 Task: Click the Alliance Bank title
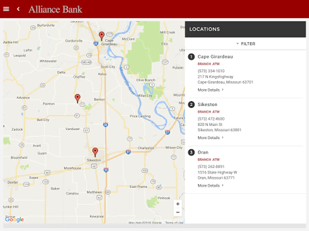point(55,9)
